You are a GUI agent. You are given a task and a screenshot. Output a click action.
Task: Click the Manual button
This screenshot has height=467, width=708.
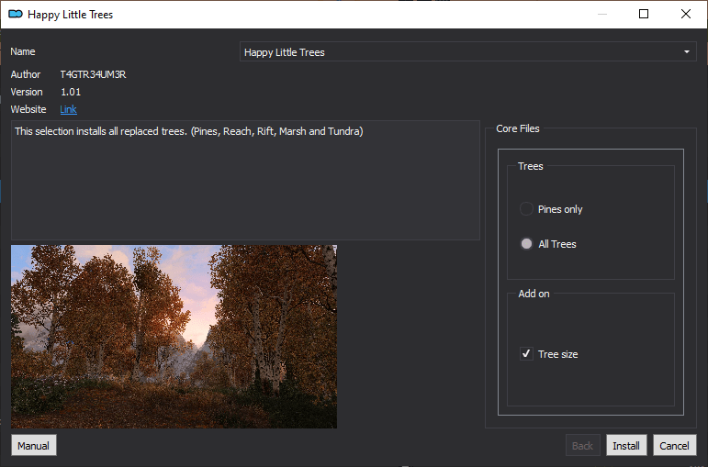tap(34, 445)
